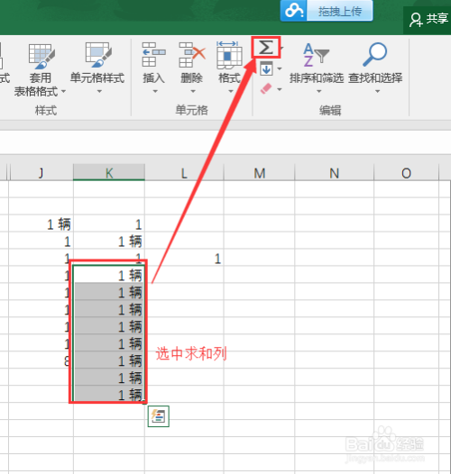Expand the Clear eraser dropdown arrow
Image resolution: width=451 pixels, height=474 pixels.
pos(280,89)
